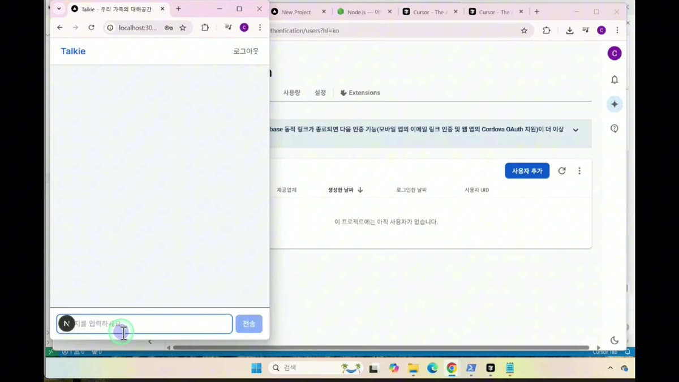Click the Talkie logo link
The height and width of the screenshot is (382, 679).
coord(73,51)
